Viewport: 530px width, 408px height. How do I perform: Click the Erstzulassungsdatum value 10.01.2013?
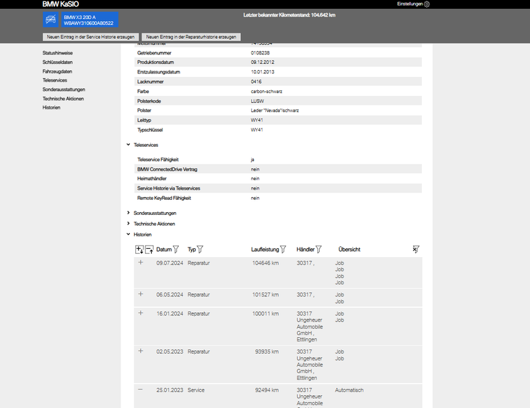[263, 72]
